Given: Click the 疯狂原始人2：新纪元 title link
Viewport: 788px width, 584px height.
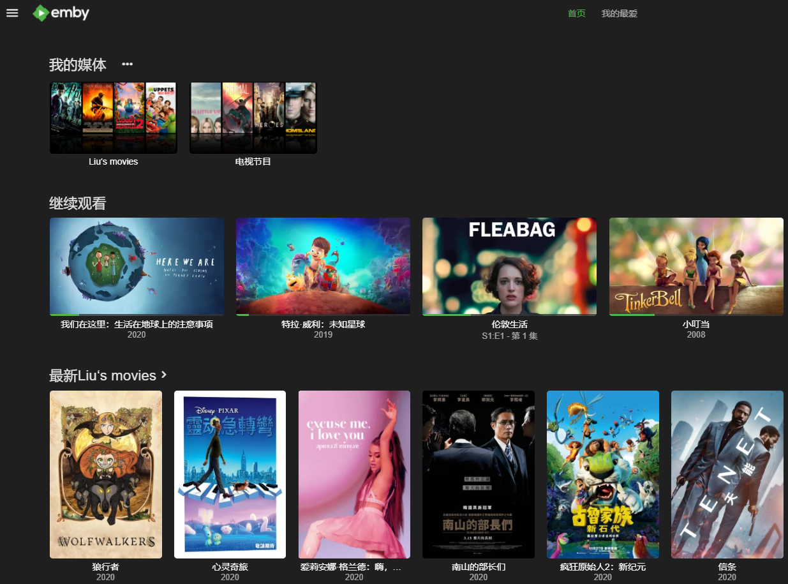Looking at the screenshot, I should click(602, 567).
